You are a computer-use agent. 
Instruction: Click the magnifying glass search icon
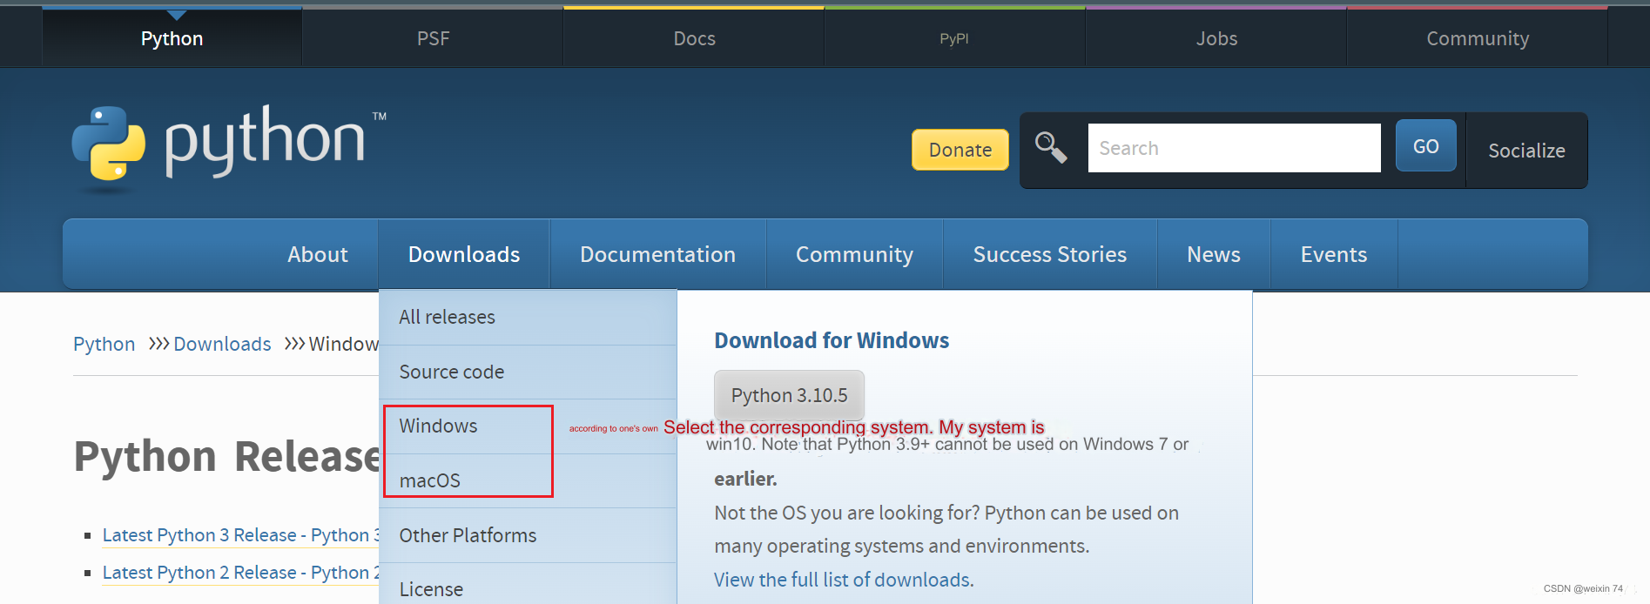[1050, 147]
